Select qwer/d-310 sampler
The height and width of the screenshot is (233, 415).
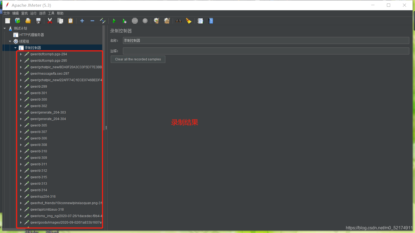click(x=39, y=151)
